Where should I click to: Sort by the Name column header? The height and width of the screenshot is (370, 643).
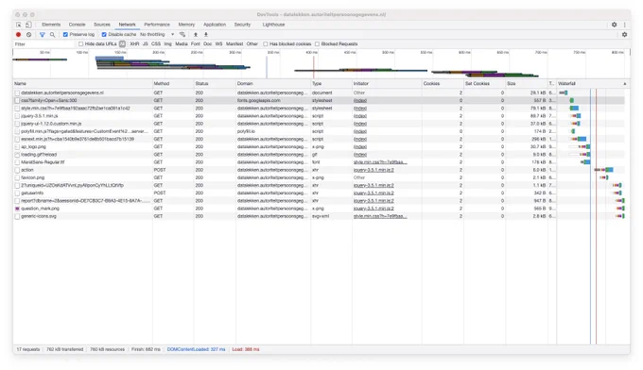[82, 83]
